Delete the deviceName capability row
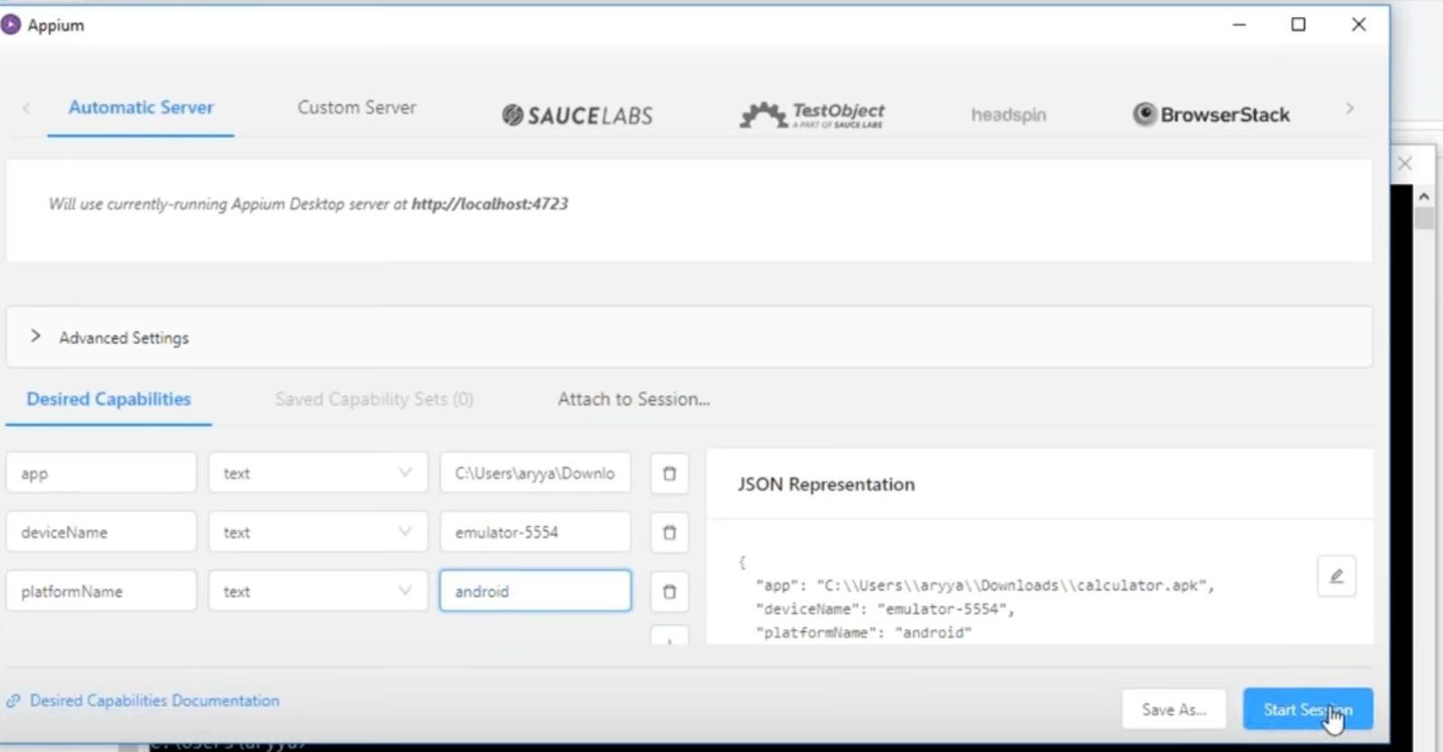Viewport: 1443px width, 752px height. (x=669, y=532)
